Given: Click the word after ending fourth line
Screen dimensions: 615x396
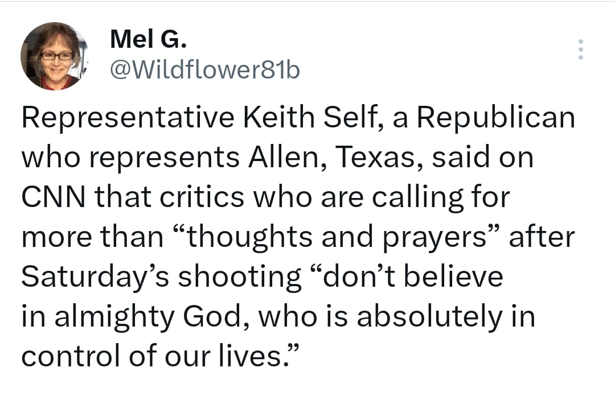Looking at the screenshot, I should tap(542, 237).
